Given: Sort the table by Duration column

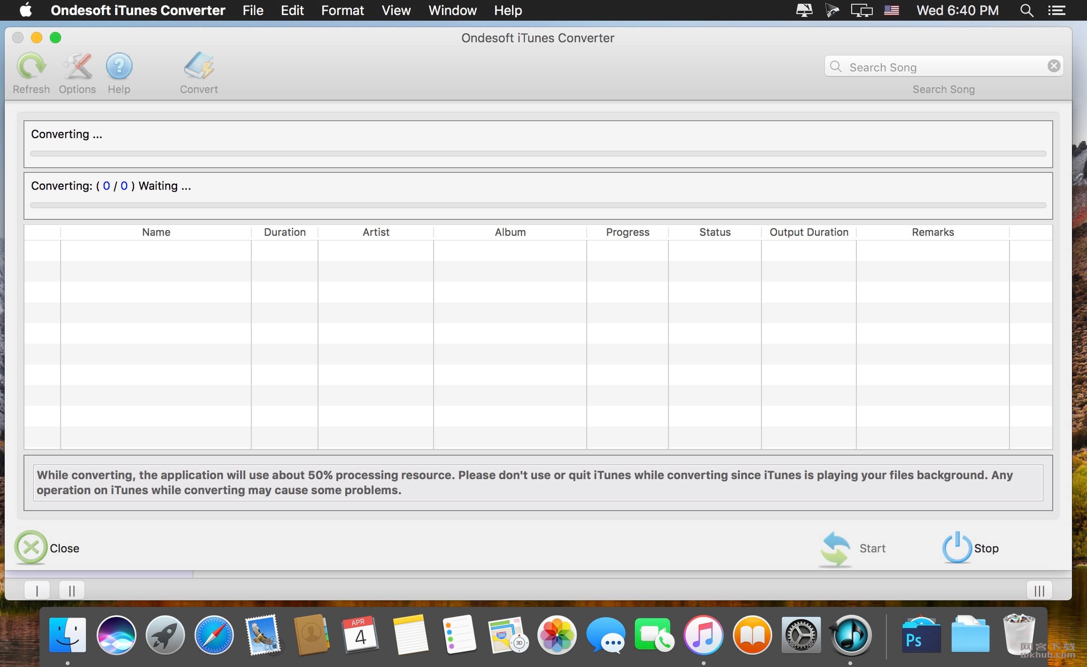Looking at the screenshot, I should click(285, 232).
